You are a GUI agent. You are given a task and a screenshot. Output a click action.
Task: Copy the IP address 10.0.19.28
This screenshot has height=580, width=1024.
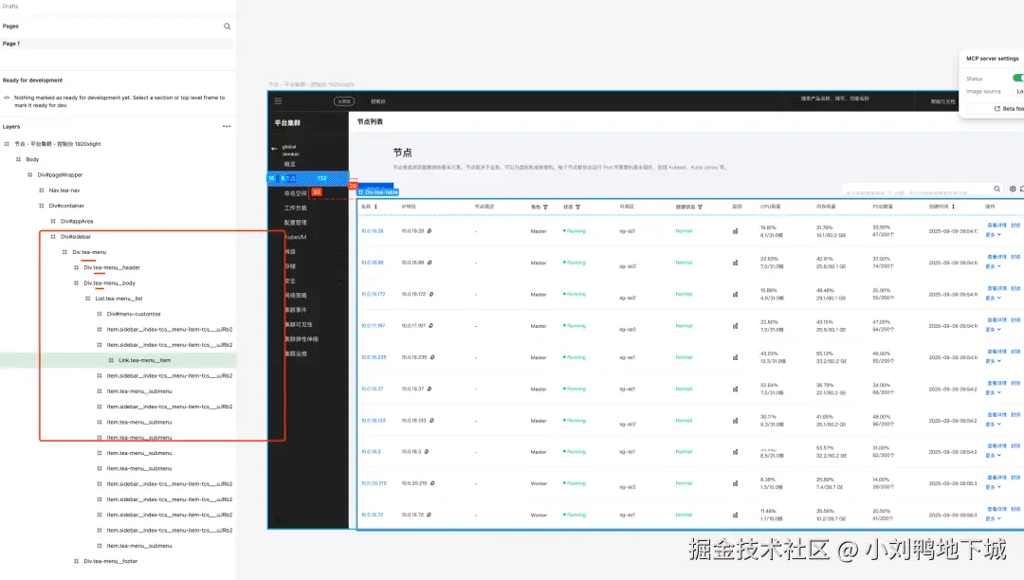tap(430, 231)
